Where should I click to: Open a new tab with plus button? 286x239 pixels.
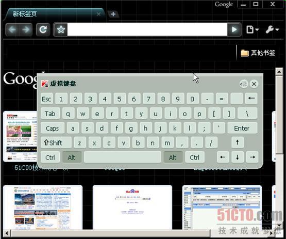(x=113, y=14)
